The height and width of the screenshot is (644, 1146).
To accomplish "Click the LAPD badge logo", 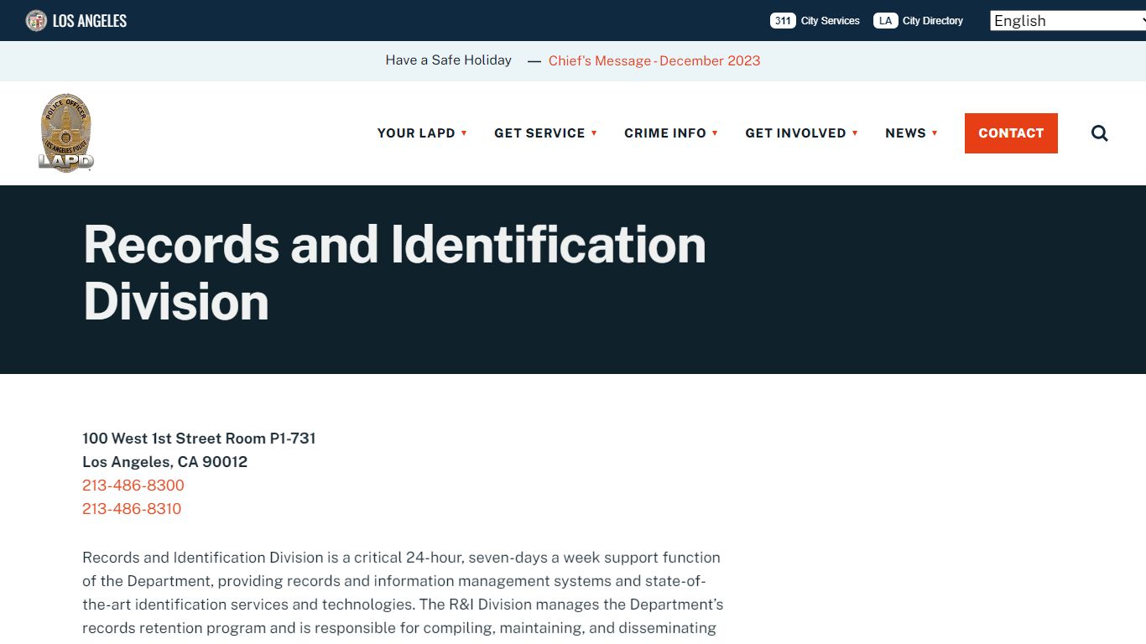I will 66,133.
